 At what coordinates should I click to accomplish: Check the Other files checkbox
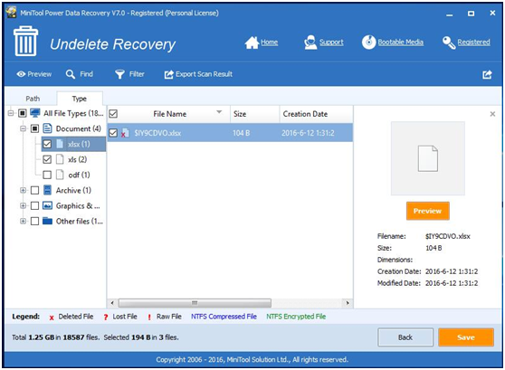point(34,222)
